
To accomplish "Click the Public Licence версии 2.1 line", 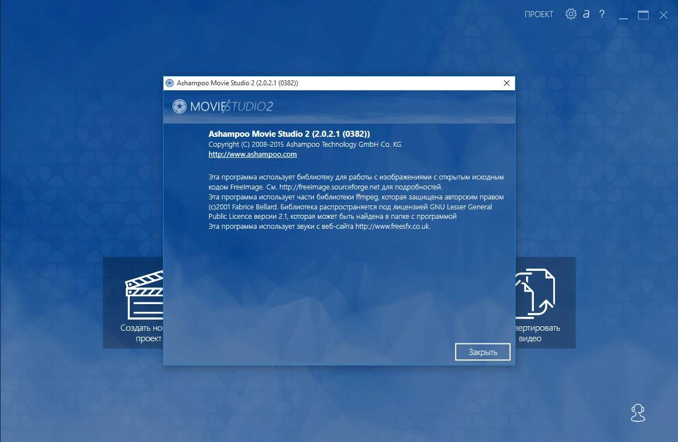I will pos(332,217).
